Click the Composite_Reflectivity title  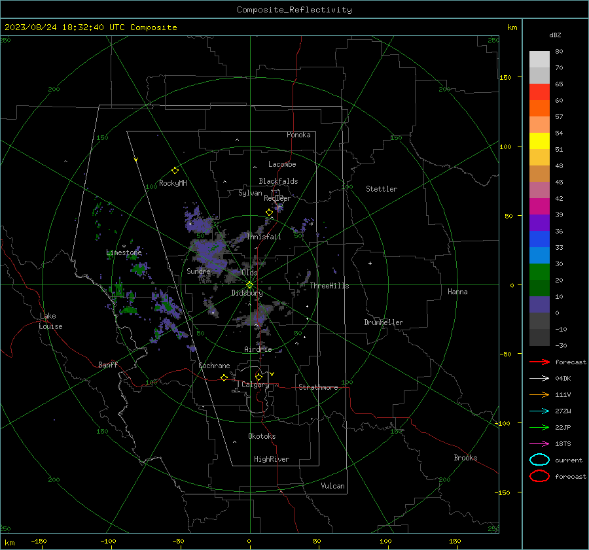coord(294,10)
